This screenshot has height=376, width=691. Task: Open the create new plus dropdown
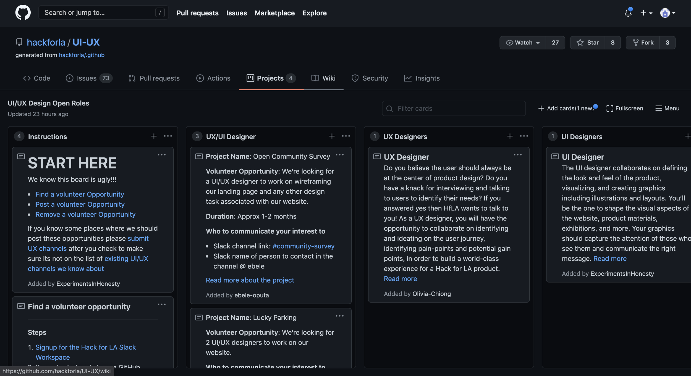646,13
